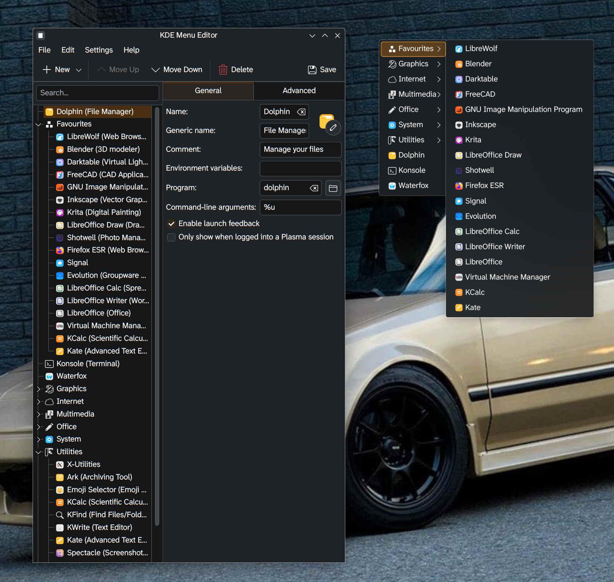The image size is (614, 582).
Task: Click the Inkscape icon in the Favourites submenu
Action: click(x=459, y=125)
